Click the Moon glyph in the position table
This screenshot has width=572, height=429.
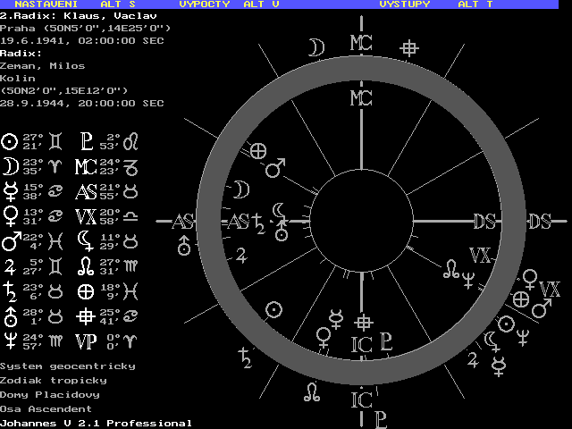point(10,167)
